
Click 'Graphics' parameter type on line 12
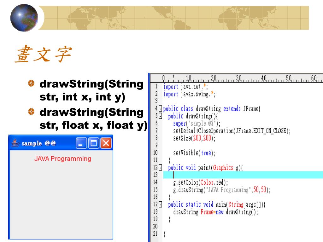click(x=223, y=168)
